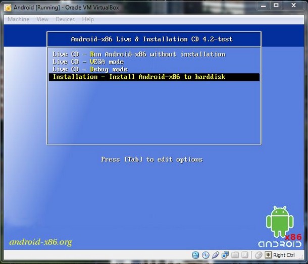The image size is (308, 264).
Task: Open the Help menu
Action: 88,19
